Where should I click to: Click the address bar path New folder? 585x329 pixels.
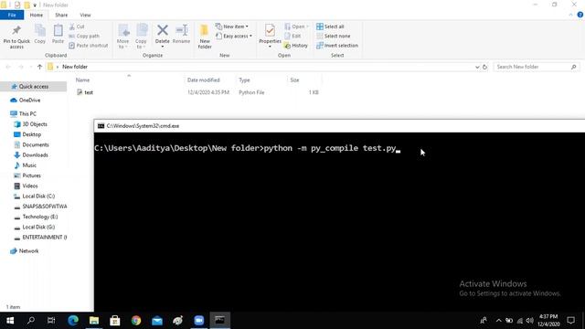click(75, 67)
